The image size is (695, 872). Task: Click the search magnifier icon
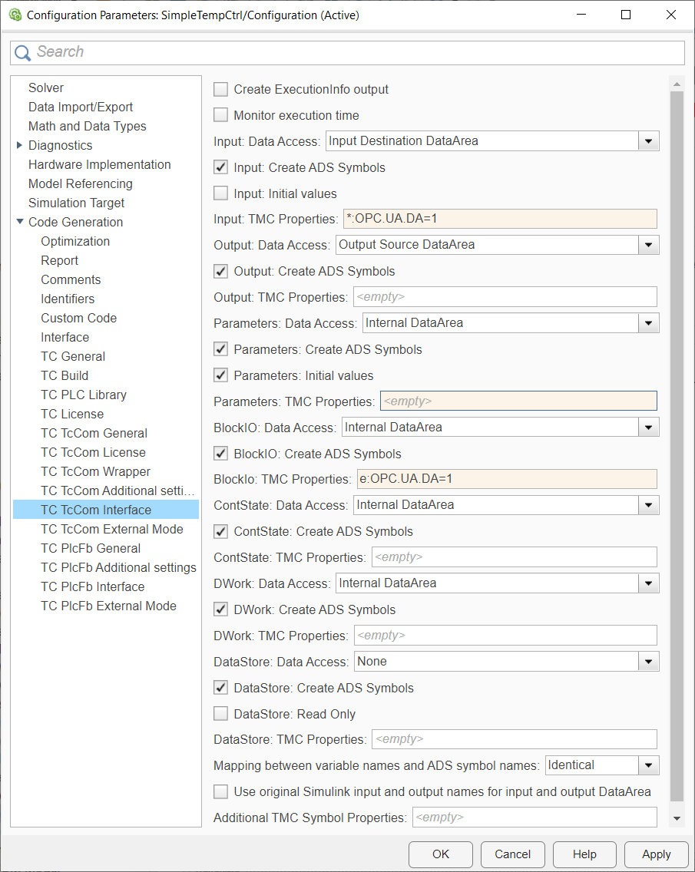(23, 53)
